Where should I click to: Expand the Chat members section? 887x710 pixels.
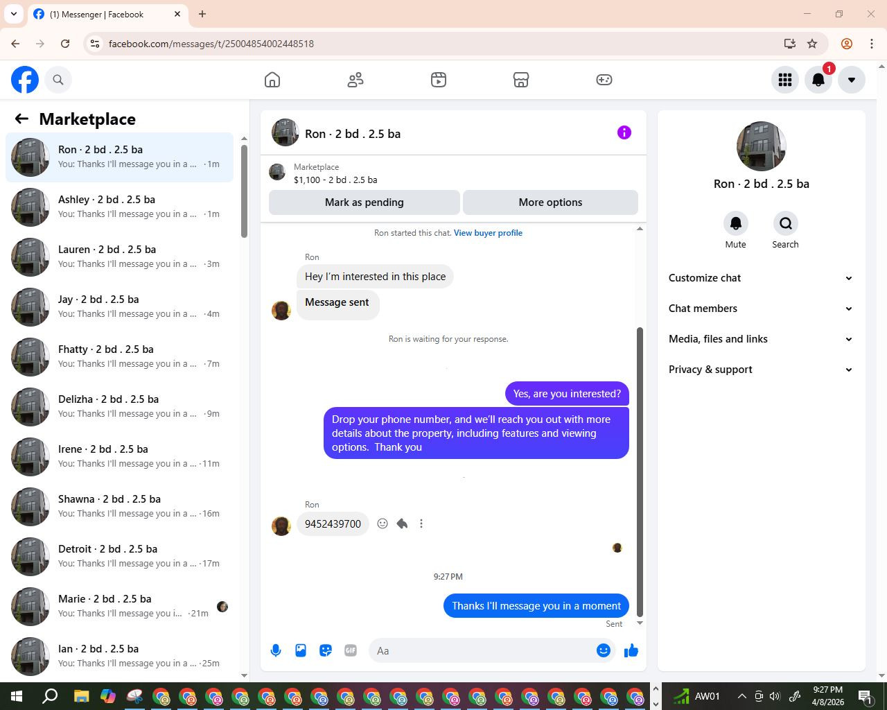tap(761, 309)
